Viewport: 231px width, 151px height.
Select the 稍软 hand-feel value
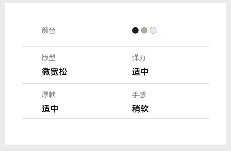click(140, 109)
